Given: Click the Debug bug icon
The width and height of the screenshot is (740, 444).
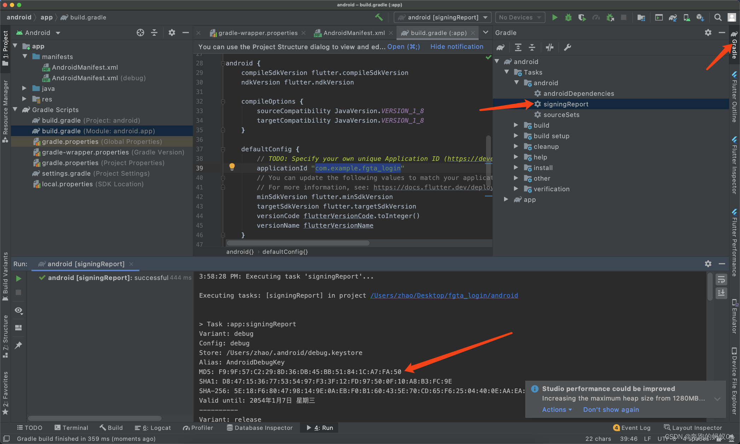Looking at the screenshot, I should pyautogui.click(x=568, y=17).
